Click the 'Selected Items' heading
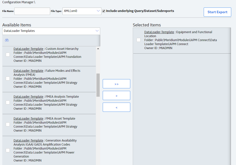Viewport: 236px width, 165px height. pyautogui.click(x=147, y=25)
